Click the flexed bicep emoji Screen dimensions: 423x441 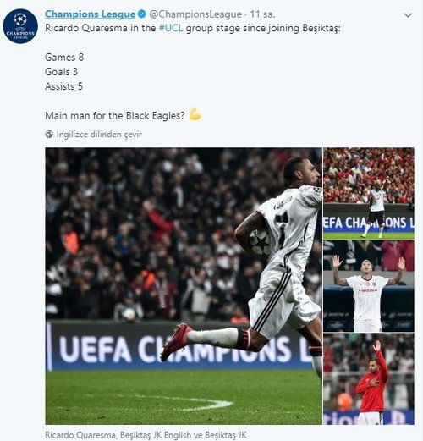pos(195,114)
